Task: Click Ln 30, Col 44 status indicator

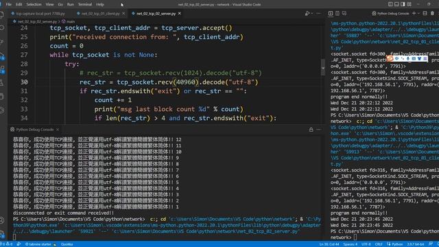Action: (x=329, y=244)
